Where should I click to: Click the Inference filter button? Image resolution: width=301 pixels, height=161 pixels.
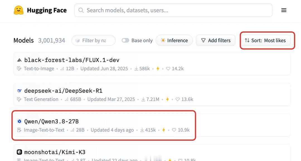click(x=174, y=40)
